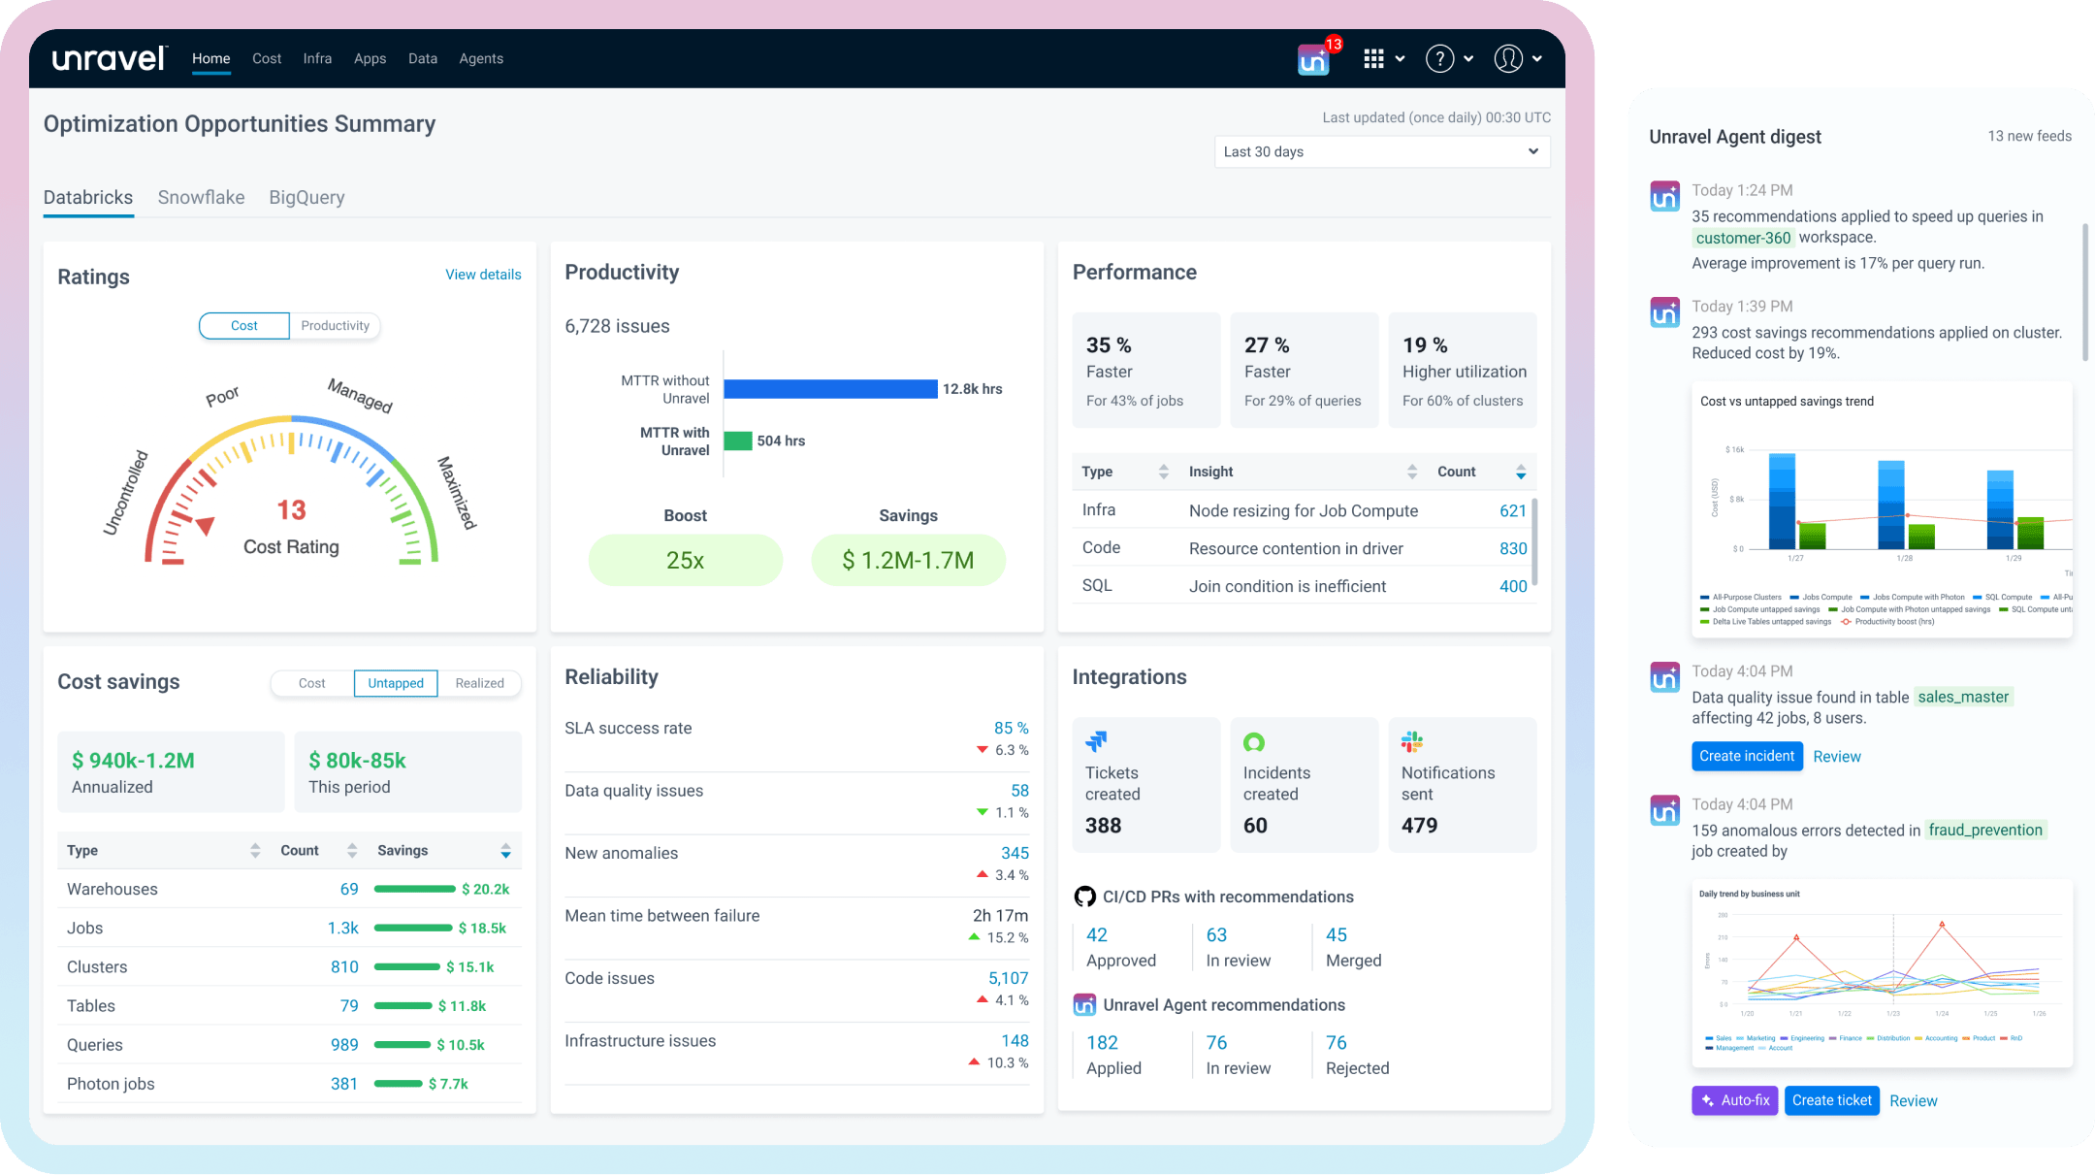The height and width of the screenshot is (1175, 2095).
Task: Click the count 400 for Join condition
Action: [x=1512, y=587]
